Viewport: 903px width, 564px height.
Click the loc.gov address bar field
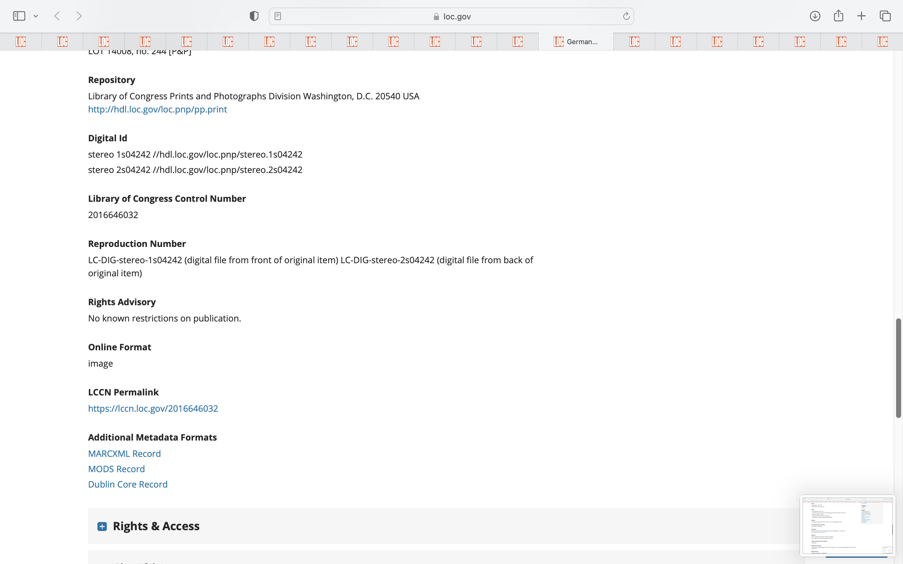[x=451, y=16]
